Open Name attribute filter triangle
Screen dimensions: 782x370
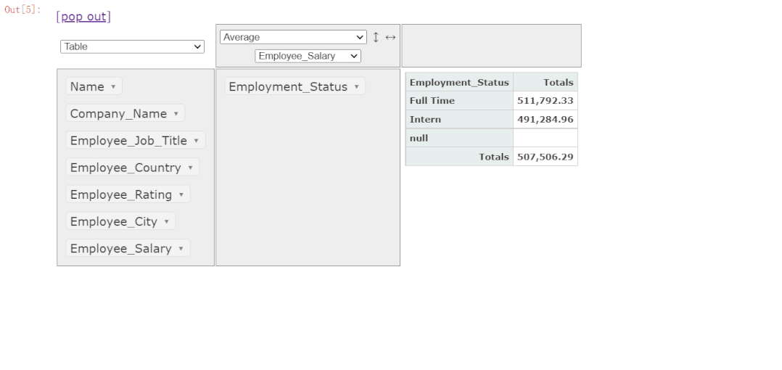[x=113, y=87]
